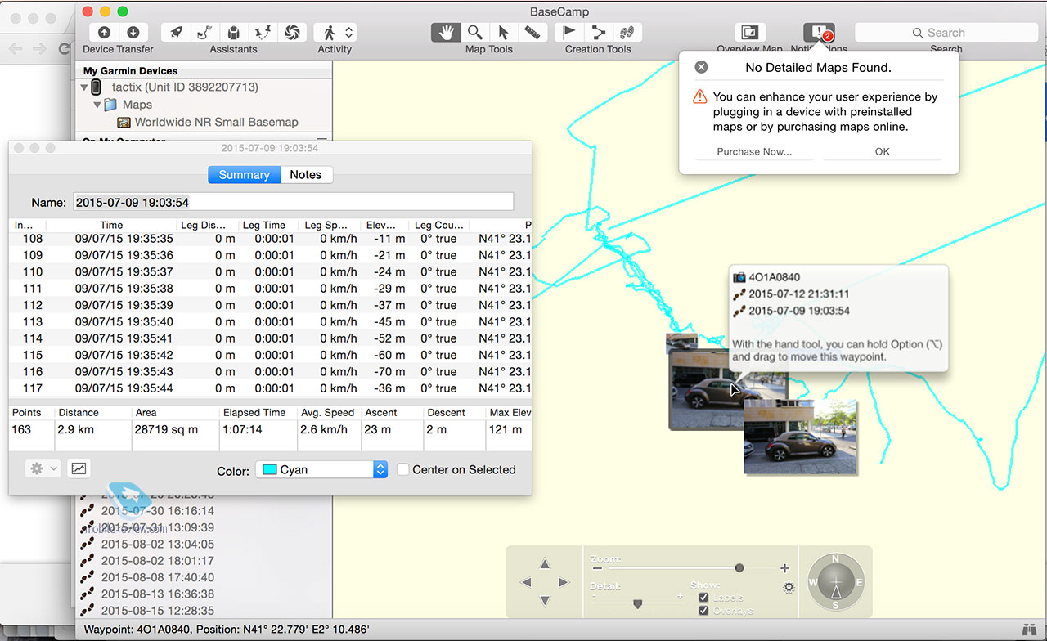Image resolution: width=1047 pixels, height=641 pixels.
Task: Pan the map up with arrow
Action: [x=545, y=564]
